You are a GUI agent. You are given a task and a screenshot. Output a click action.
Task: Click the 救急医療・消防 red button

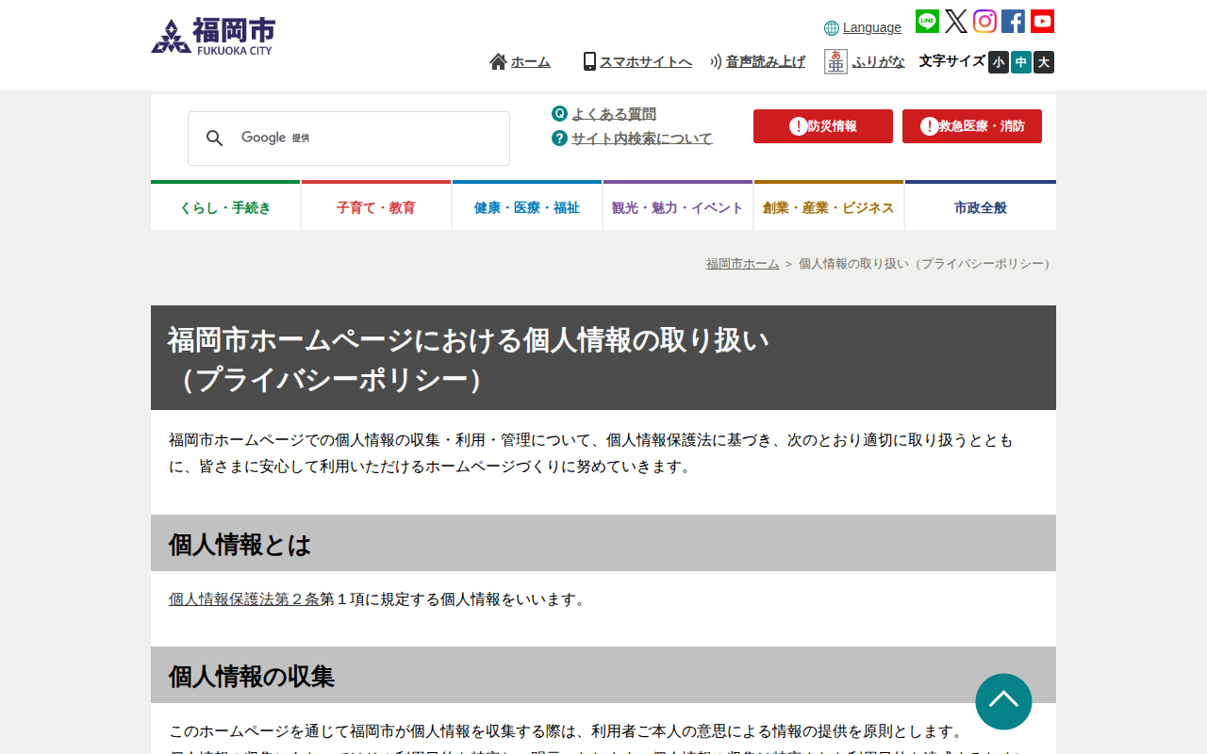point(972,126)
